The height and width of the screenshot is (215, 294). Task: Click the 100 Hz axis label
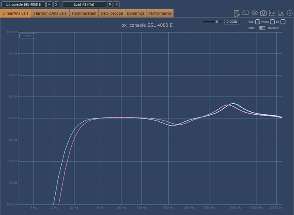(121, 208)
